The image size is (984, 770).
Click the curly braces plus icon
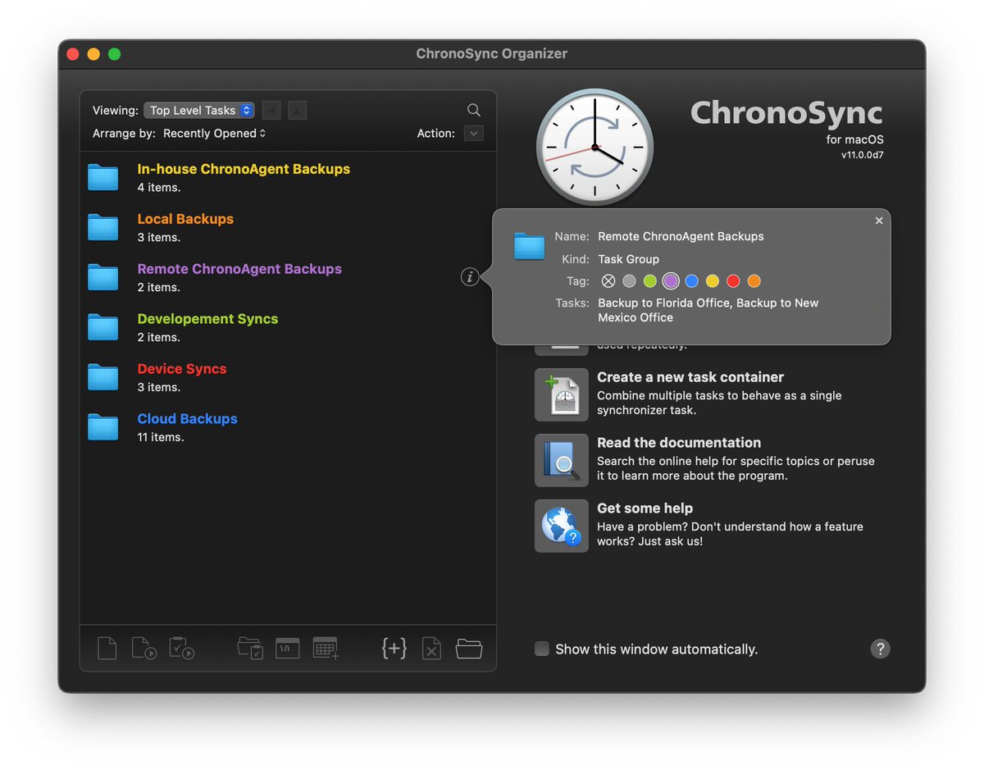point(394,649)
